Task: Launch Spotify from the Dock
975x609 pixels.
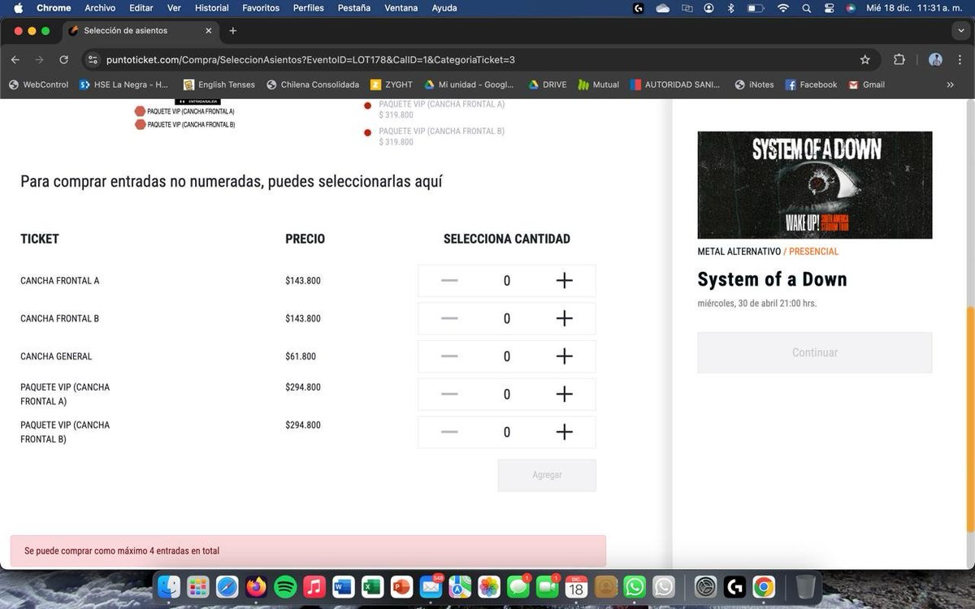Action: point(285,586)
